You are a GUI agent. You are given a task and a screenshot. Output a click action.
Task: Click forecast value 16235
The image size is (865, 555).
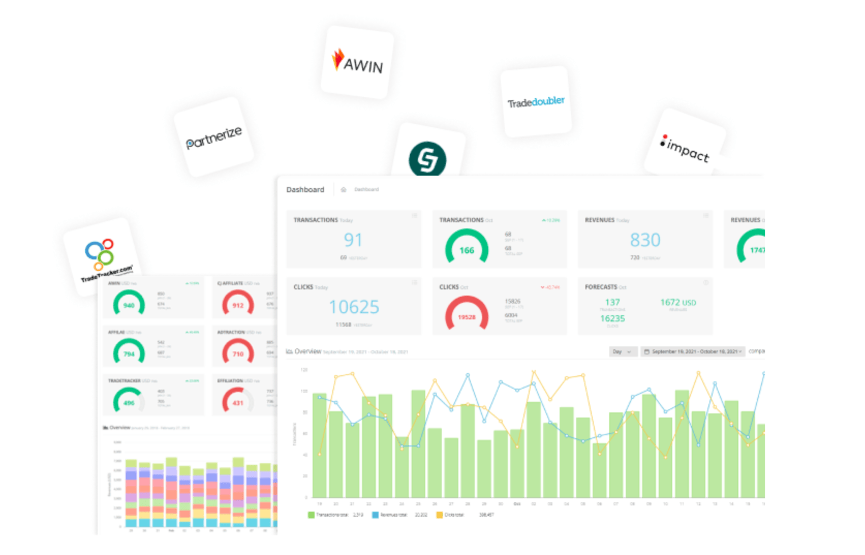click(x=612, y=318)
